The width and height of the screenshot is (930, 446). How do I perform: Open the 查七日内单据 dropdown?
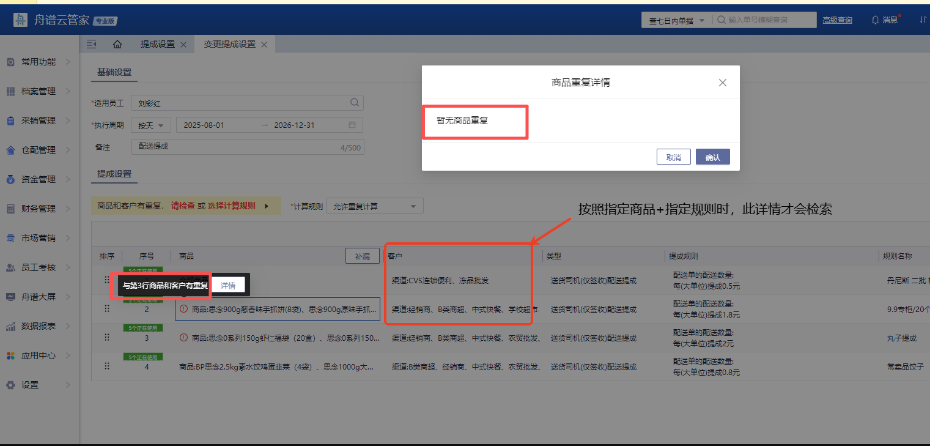point(676,20)
